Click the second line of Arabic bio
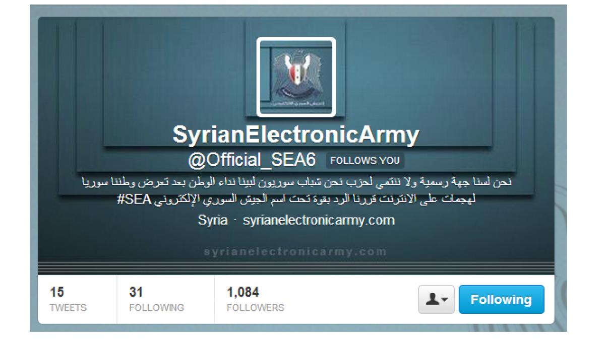605x340 pixels. [296, 199]
